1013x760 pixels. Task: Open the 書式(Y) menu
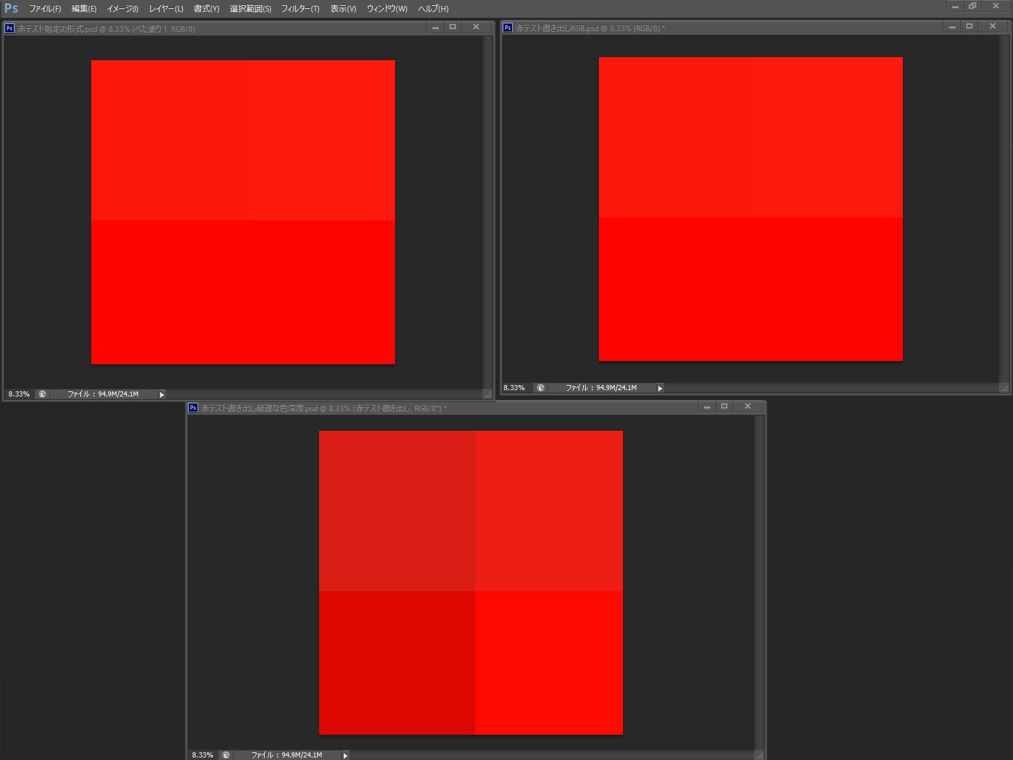coord(206,9)
